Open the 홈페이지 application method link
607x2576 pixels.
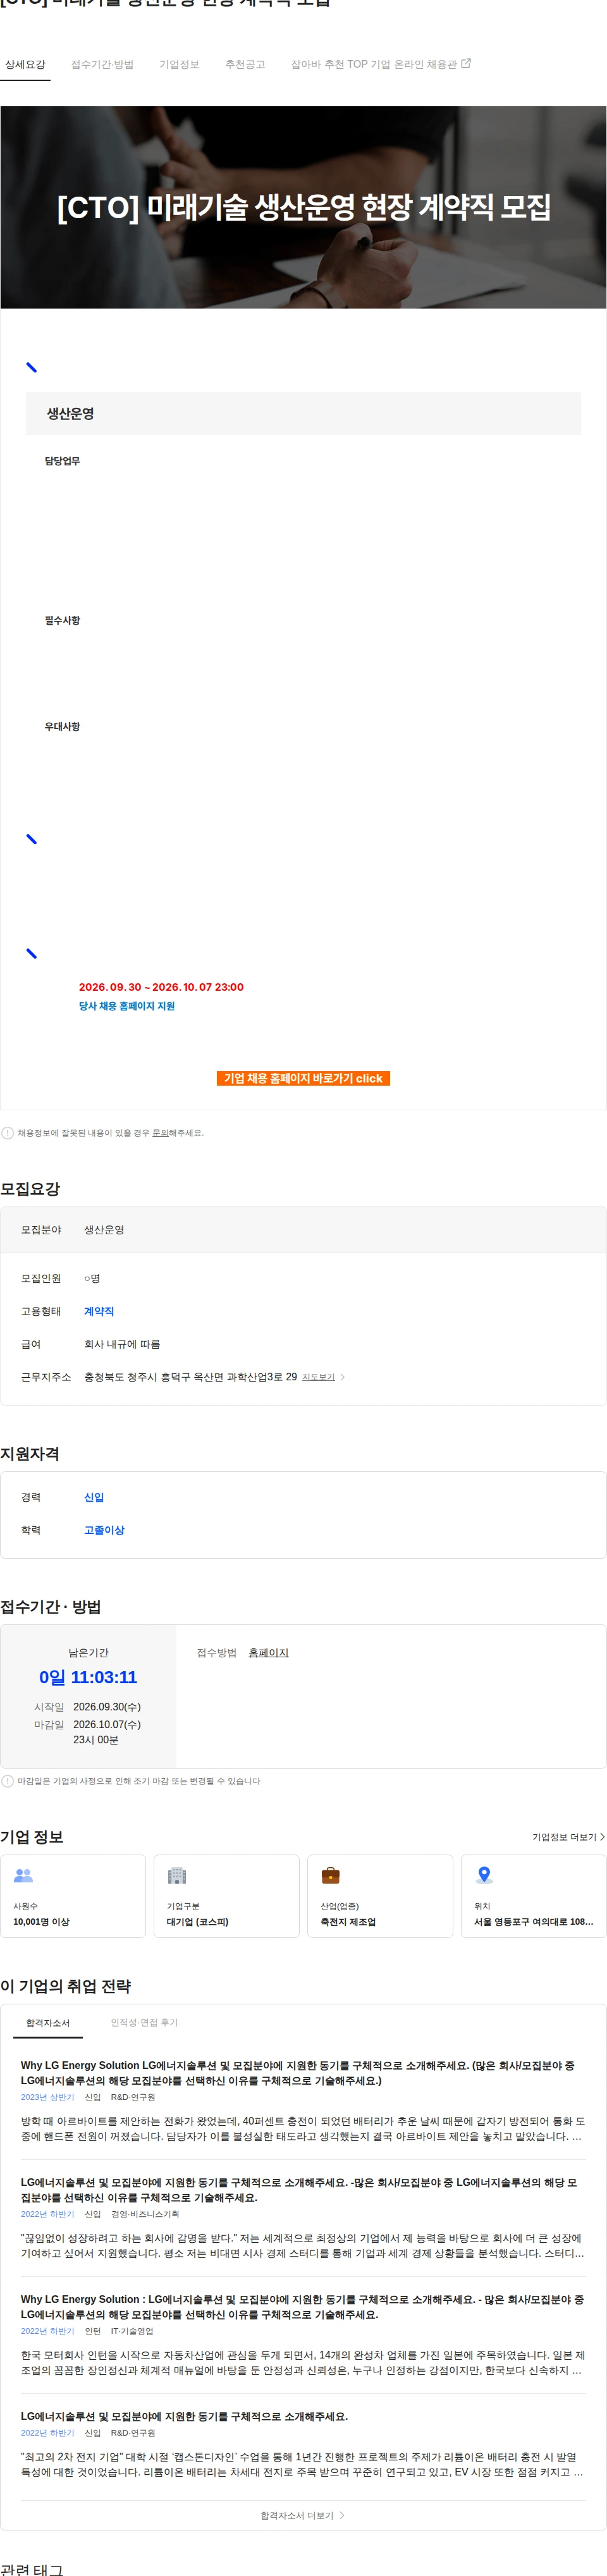(x=268, y=1653)
